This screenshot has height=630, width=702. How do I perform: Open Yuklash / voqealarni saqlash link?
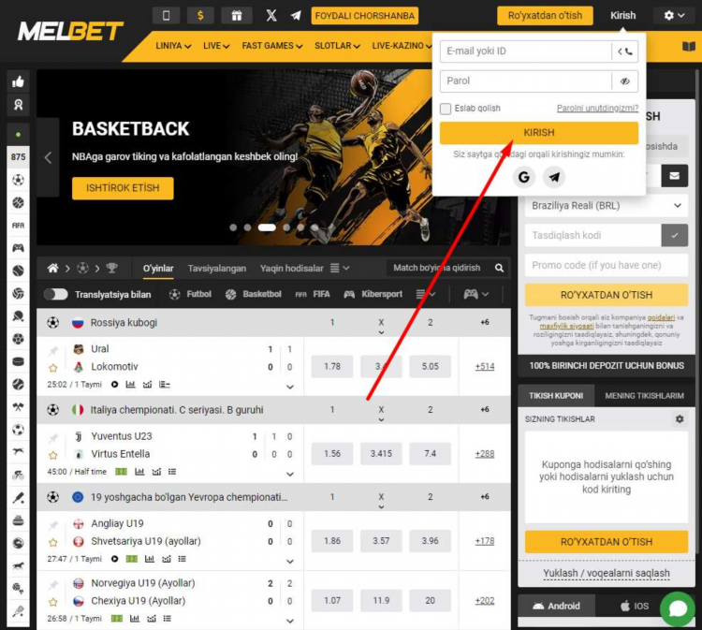[x=607, y=573]
